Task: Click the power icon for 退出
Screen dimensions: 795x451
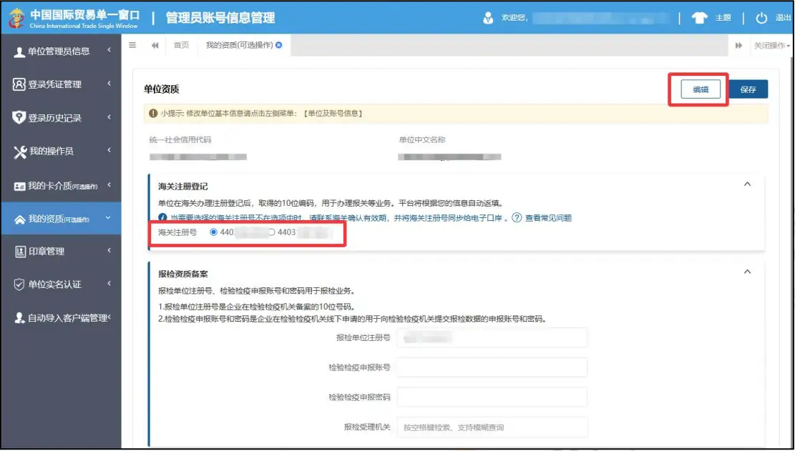Action: point(761,18)
